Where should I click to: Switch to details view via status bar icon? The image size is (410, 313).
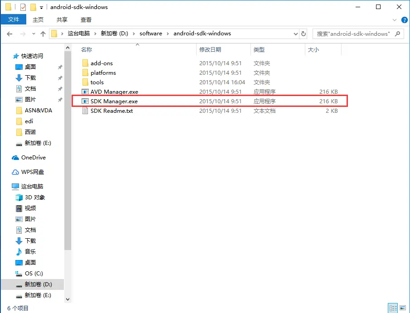coord(393,308)
